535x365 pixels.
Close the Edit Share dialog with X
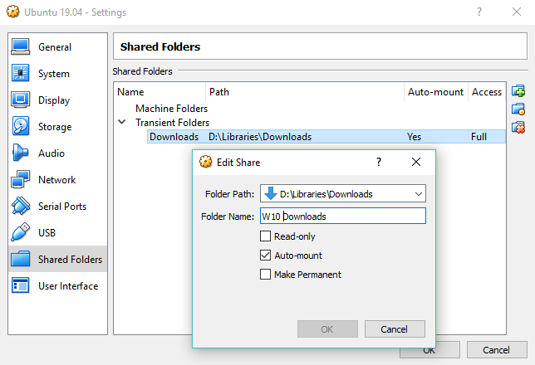pos(416,162)
